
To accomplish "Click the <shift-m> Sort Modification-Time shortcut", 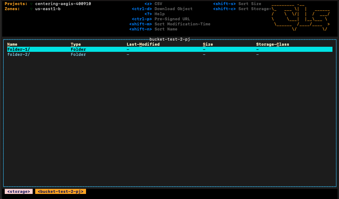I will click(169, 24).
